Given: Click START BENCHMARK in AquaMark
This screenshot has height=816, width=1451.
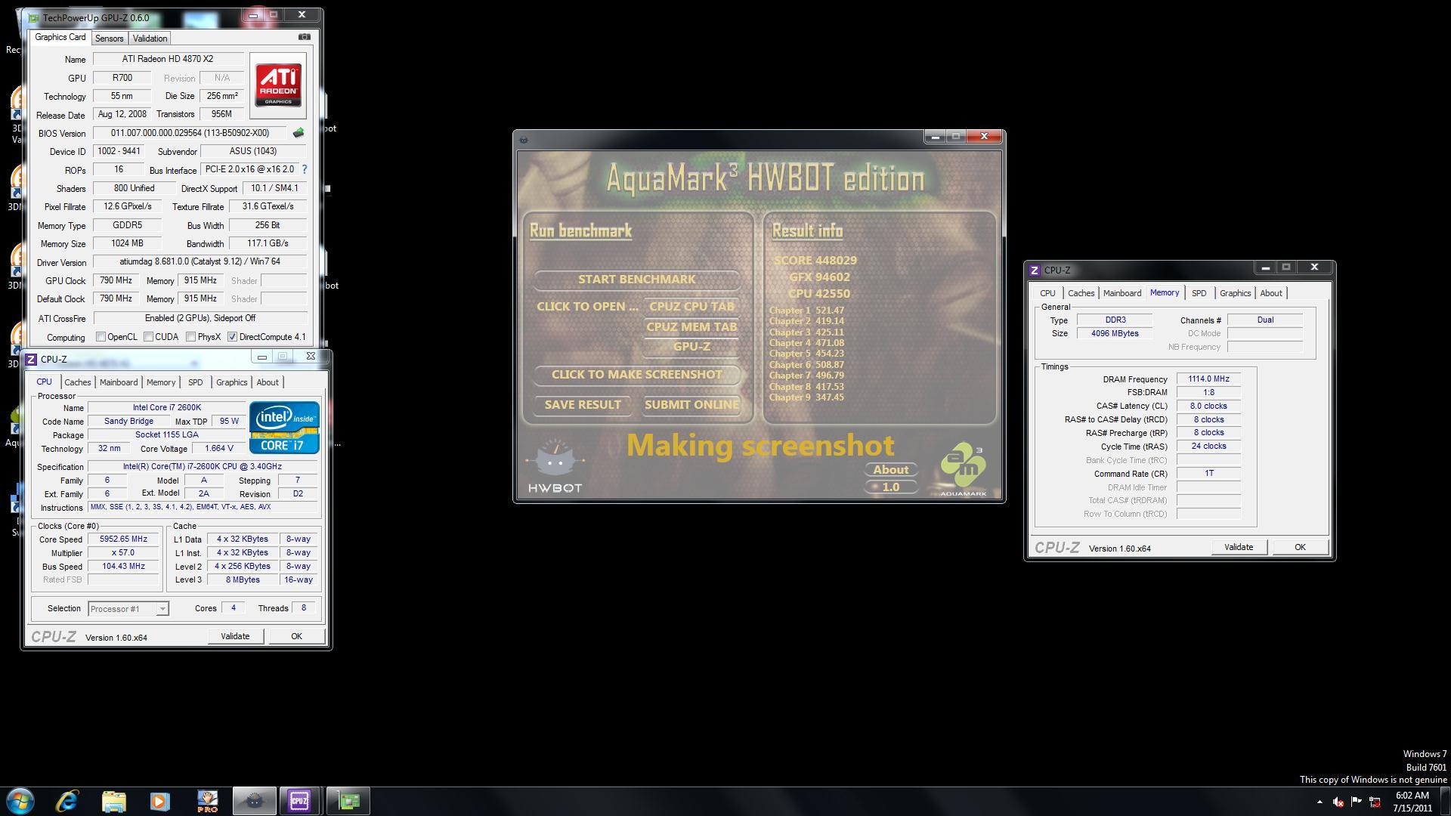Looking at the screenshot, I should (x=636, y=280).
